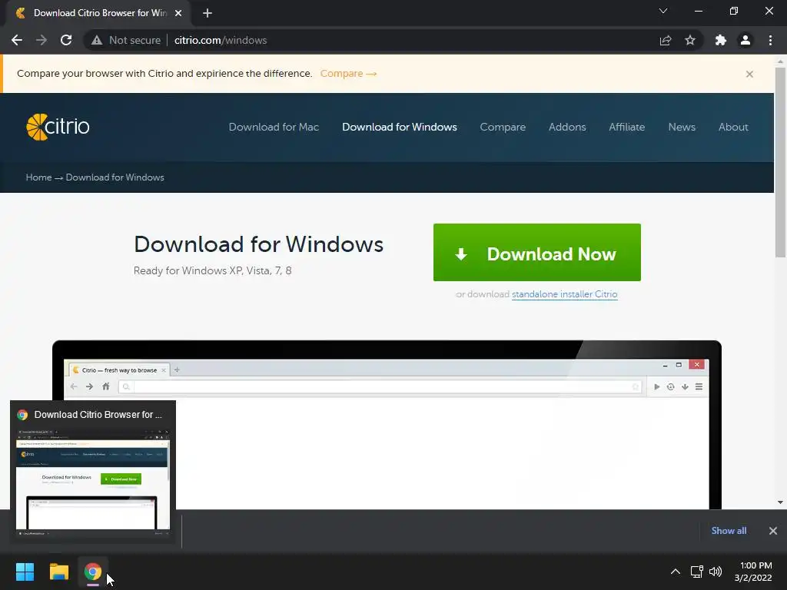Open the Compare navigation item
This screenshot has height=590, width=787.
pos(503,127)
